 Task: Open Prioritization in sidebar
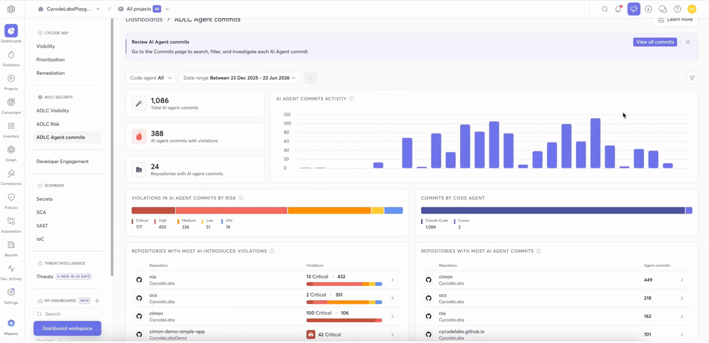pyautogui.click(x=51, y=60)
